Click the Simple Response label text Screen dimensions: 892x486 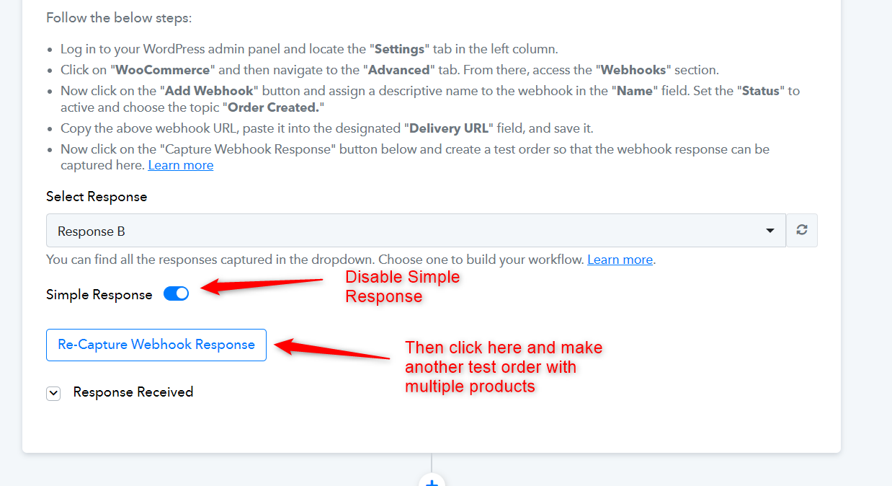coord(99,295)
